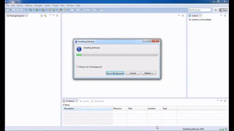Enable Always run in background checkbox
Screen dimensions: 234x131
[78, 67]
